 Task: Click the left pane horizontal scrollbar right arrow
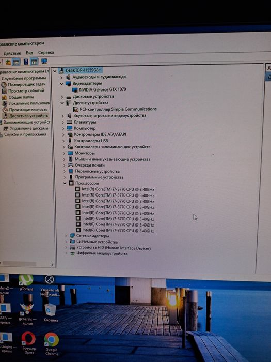(x=52, y=265)
